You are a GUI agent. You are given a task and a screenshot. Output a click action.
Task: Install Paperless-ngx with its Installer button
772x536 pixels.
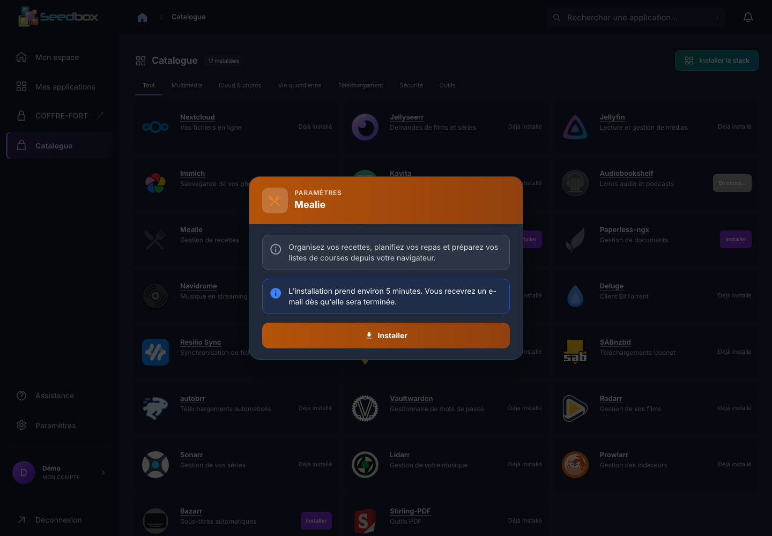coord(736,240)
